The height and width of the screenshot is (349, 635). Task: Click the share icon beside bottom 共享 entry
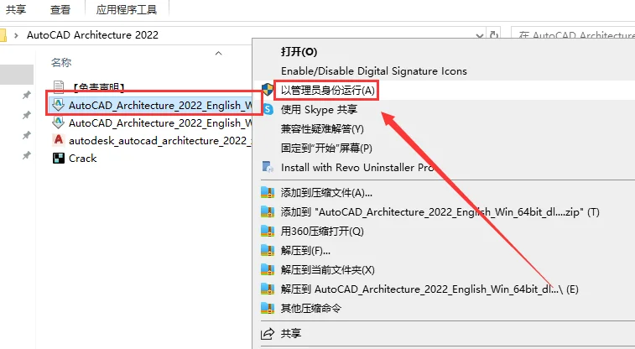(x=268, y=333)
